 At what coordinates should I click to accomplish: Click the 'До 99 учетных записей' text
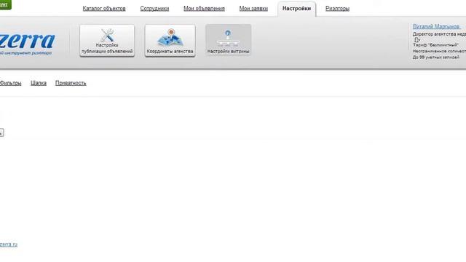coord(435,57)
